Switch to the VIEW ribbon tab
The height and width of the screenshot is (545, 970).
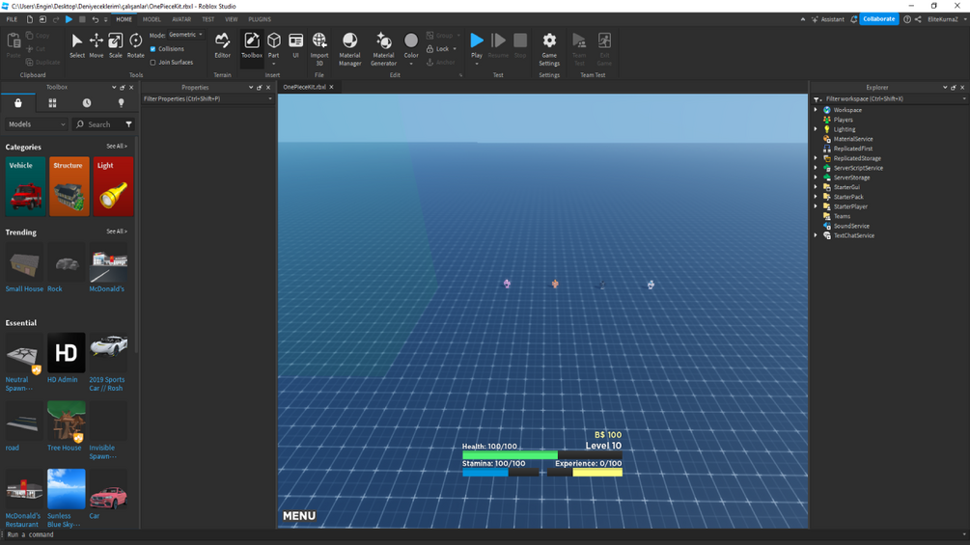pyautogui.click(x=231, y=19)
